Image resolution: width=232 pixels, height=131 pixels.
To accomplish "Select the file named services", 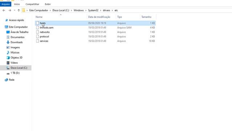I will 44,41.
